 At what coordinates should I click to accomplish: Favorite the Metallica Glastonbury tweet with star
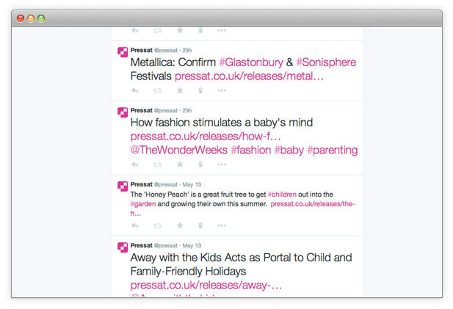180,90
